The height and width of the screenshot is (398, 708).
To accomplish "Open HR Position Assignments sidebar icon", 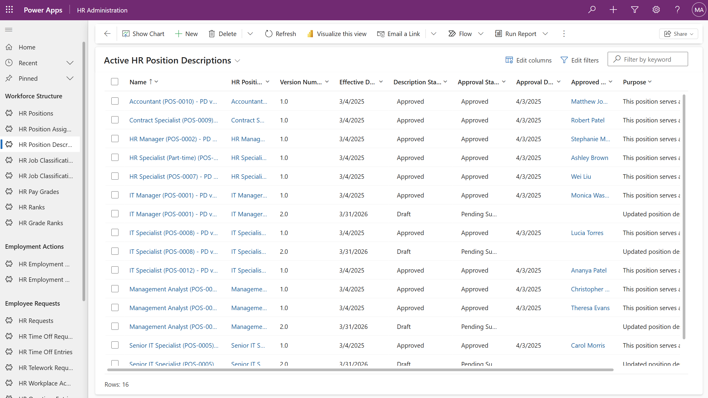I will point(9,129).
